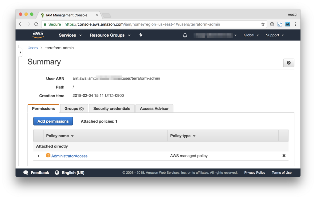The image size is (316, 199).
Task: Switch to the Groups (0) tab
Action: (x=74, y=108)
